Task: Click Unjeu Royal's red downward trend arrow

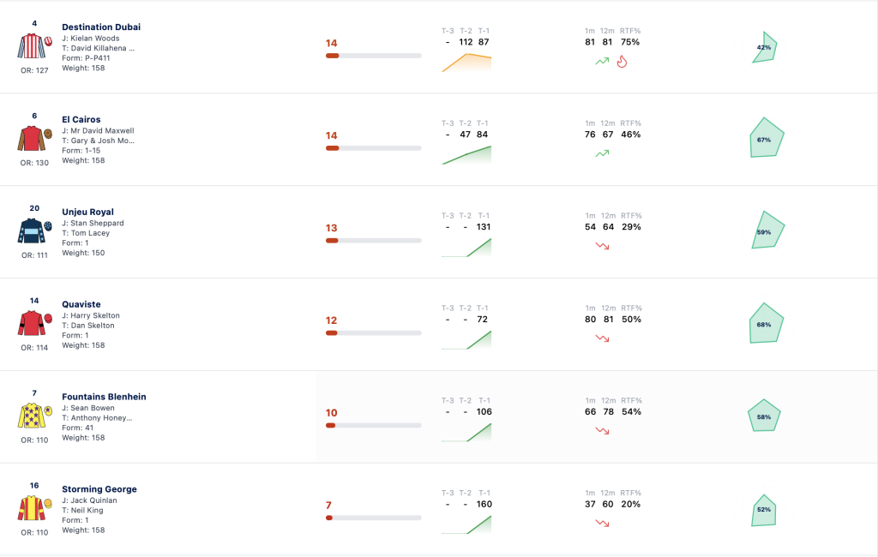Action: coord(602,246)
